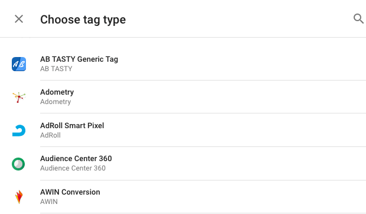The image size is (366, 214).
Task: Click the Choose tag type heading
Action: pyautogui.click(x=83, y=20)
